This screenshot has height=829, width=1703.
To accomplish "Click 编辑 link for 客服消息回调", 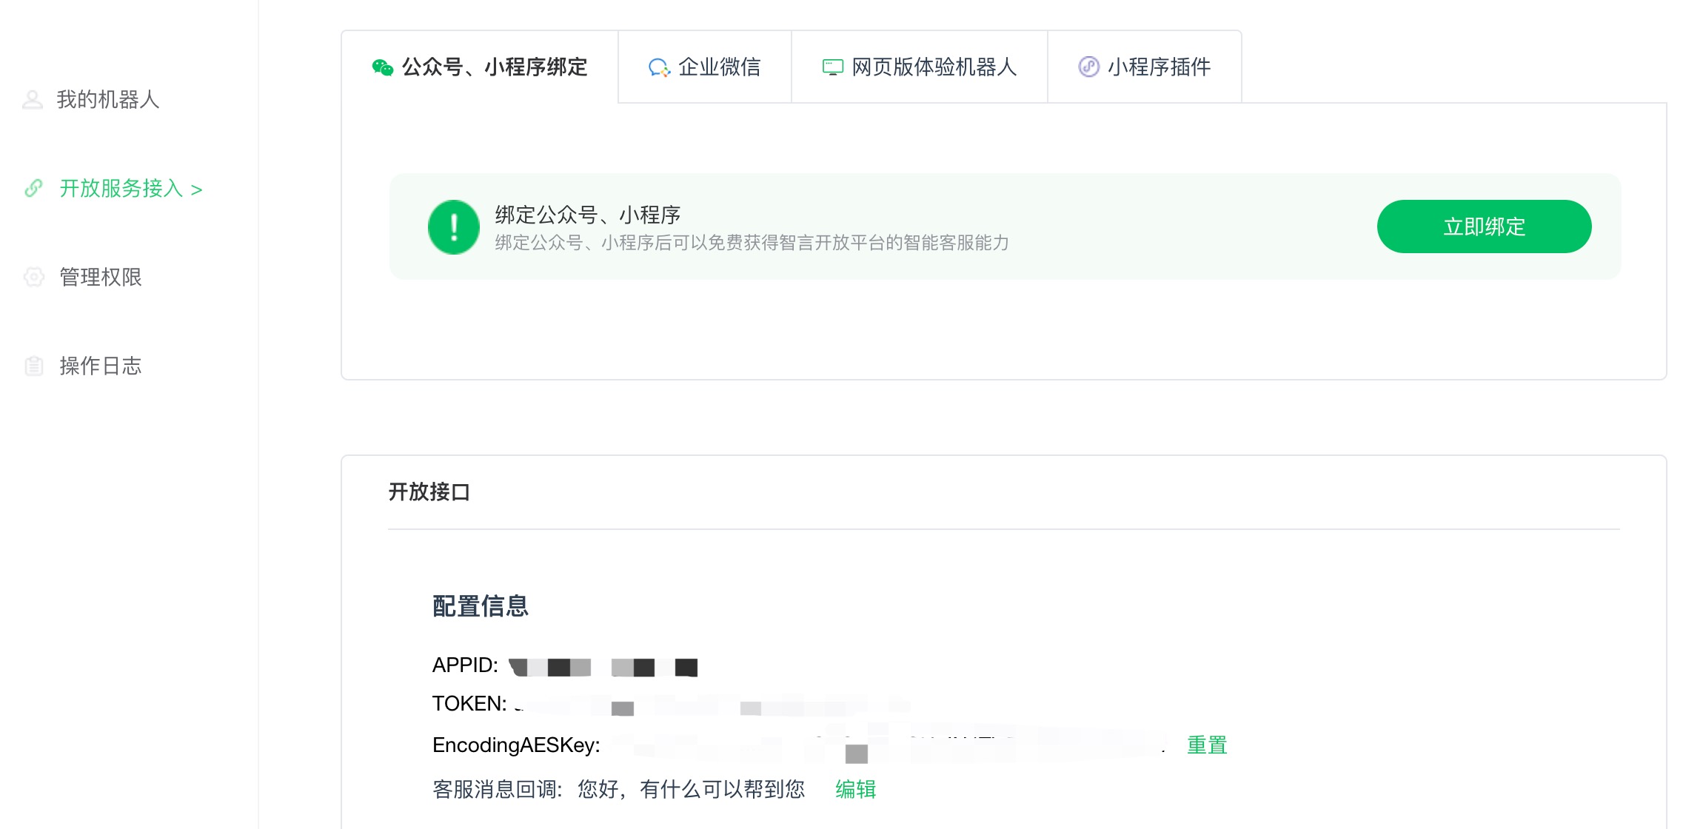I will [x=855, y=789].
